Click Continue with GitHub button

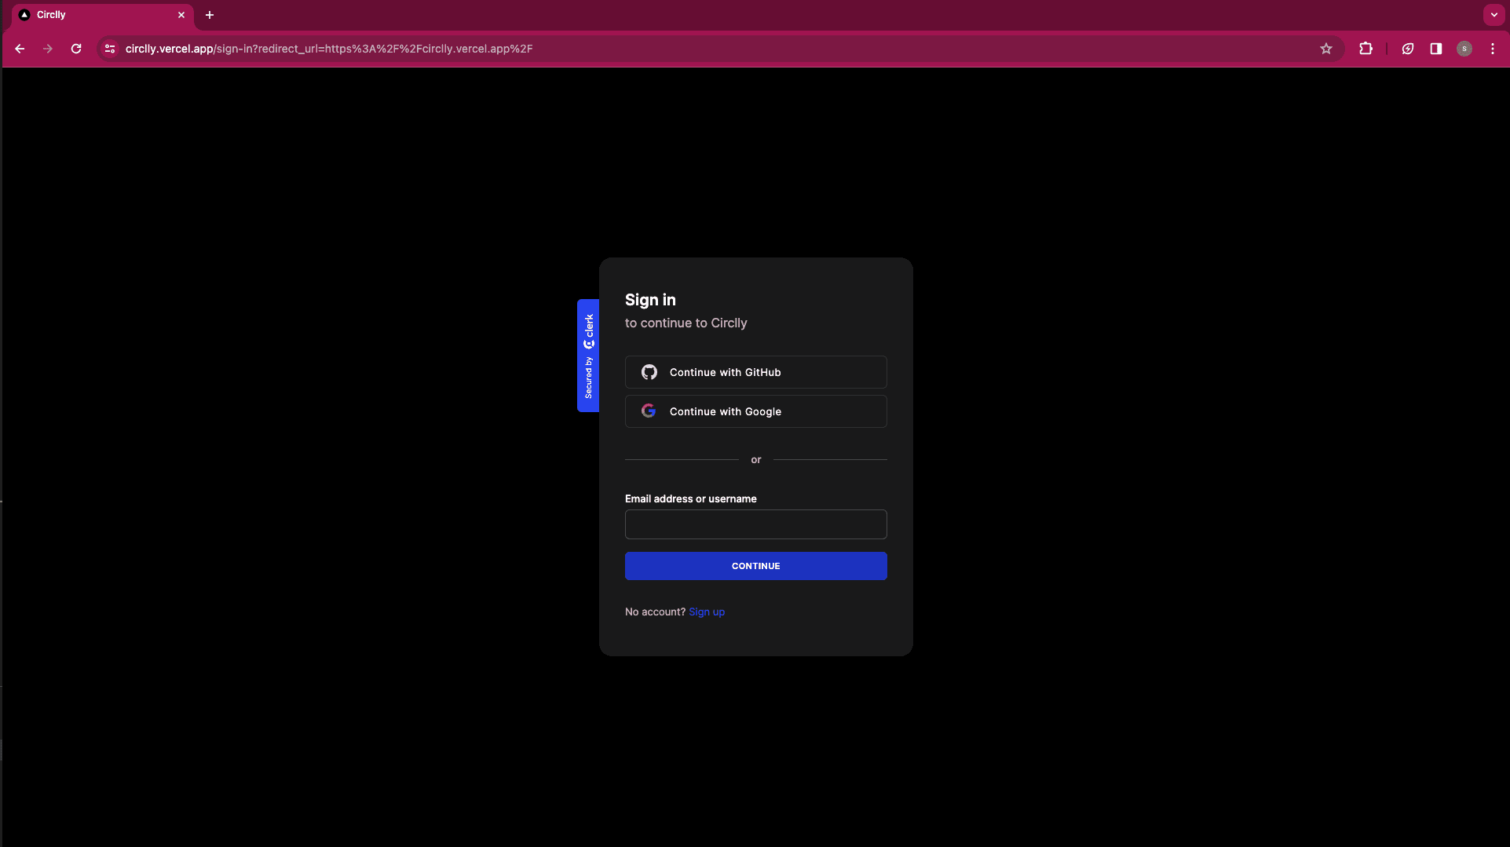click(755, 372)
